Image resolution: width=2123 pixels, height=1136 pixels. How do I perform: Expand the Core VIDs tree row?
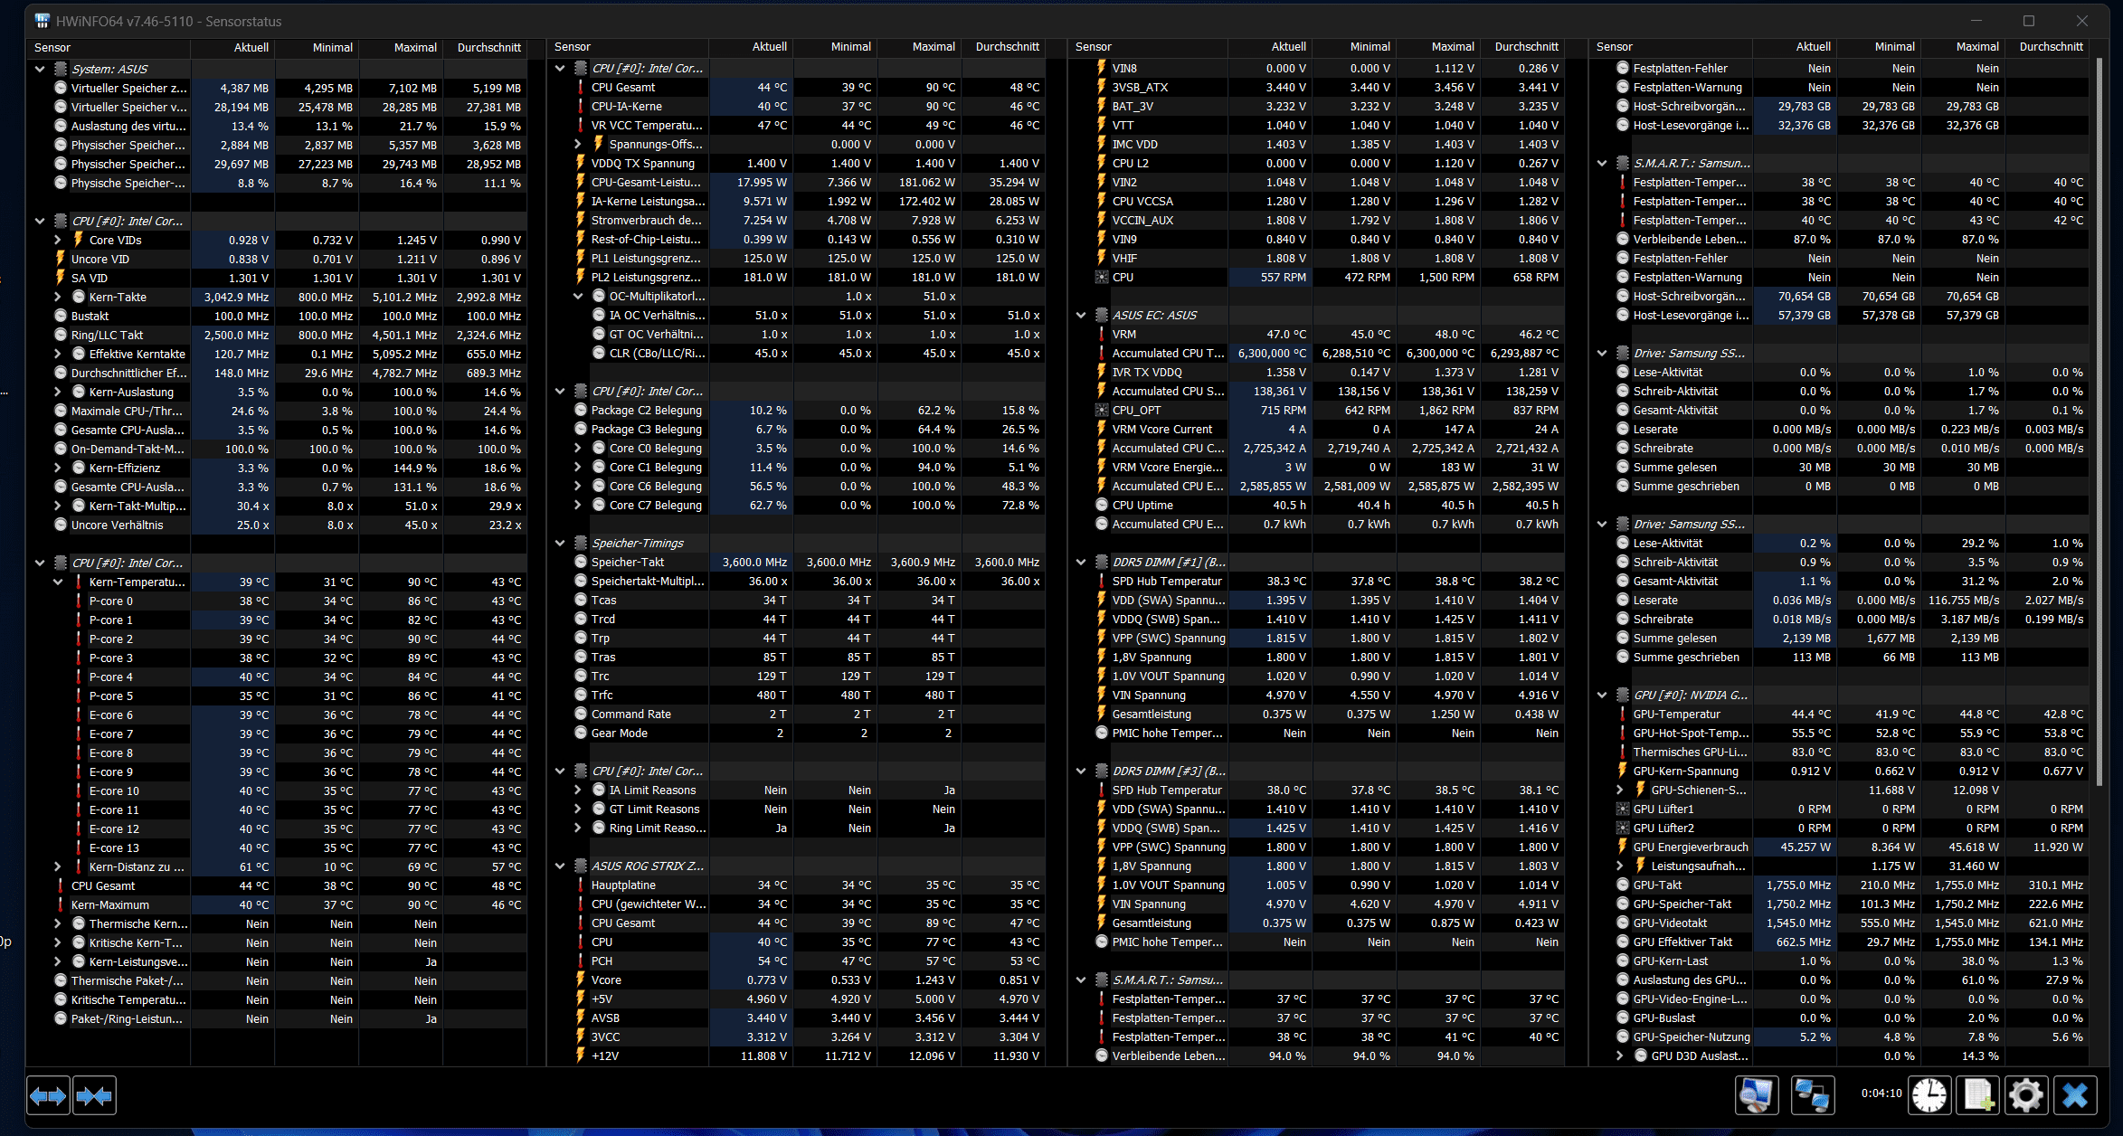pos(58,240)
